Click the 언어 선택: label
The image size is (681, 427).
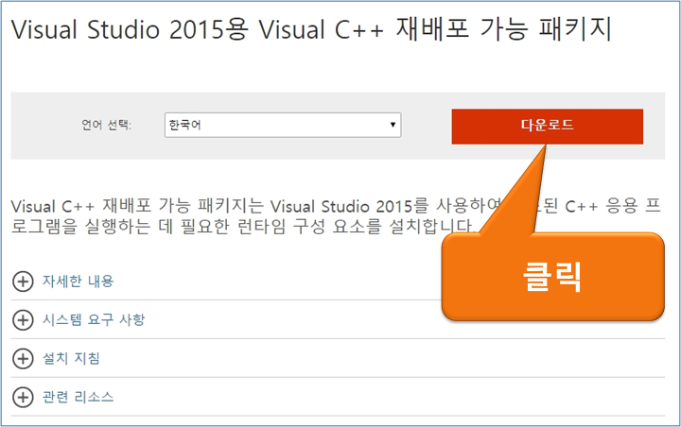[106, 125]
